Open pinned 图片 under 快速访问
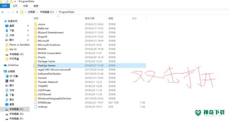229x121 pixels. 12,40
